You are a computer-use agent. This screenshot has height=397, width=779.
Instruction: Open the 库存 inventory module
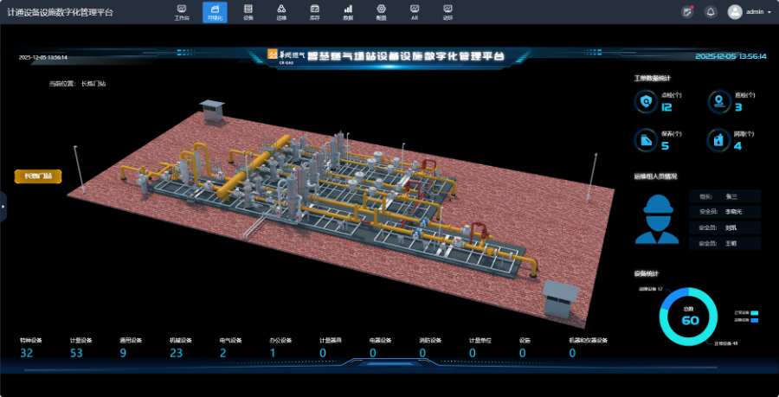tap(314, 11)
